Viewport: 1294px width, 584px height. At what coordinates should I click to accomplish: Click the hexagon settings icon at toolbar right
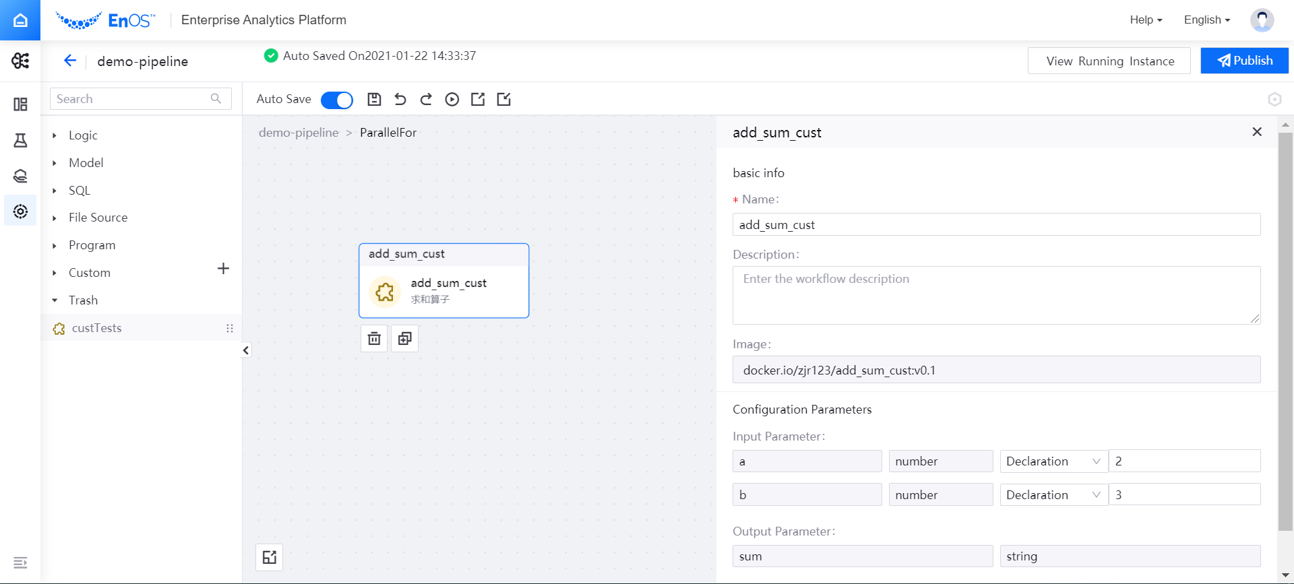(x=1274, y=99)
